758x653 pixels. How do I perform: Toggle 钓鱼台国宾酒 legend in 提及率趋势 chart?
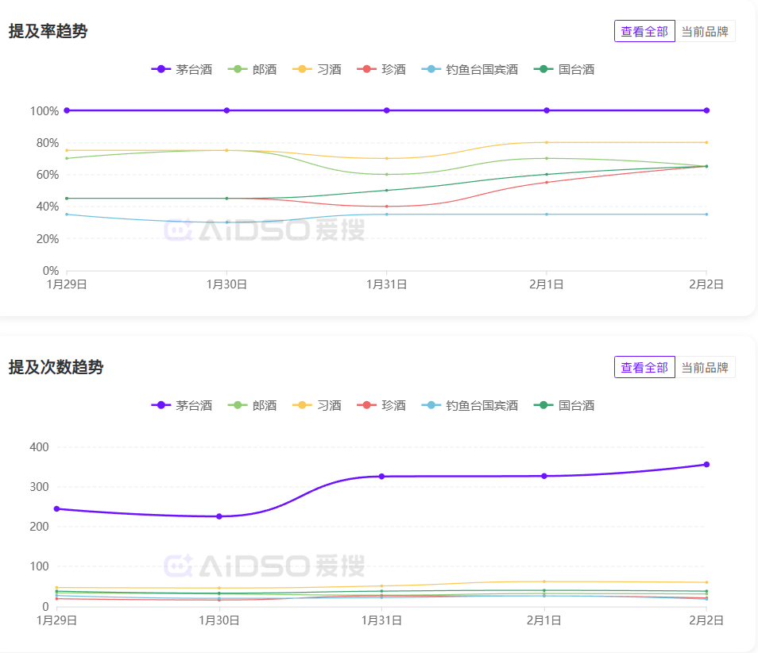pos(470,69)
